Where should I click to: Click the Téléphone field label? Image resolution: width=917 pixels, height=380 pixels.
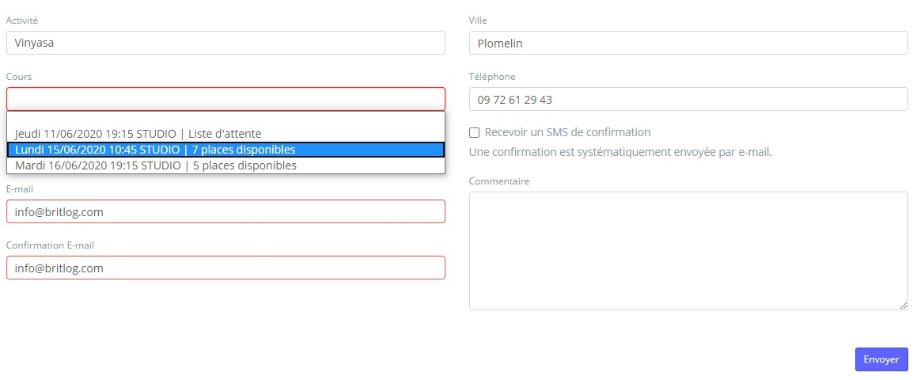pyautogui.click(x=492, y=77)
